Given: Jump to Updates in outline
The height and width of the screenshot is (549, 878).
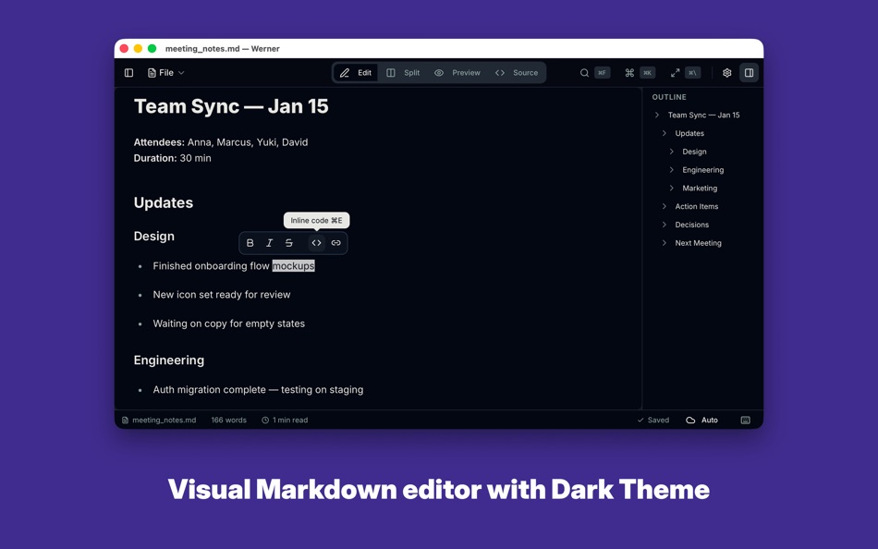Looking at the screenshot, I should [689, 133].
